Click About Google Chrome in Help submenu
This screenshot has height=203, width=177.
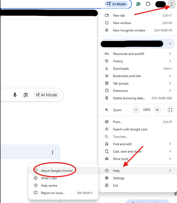(63, 171)
